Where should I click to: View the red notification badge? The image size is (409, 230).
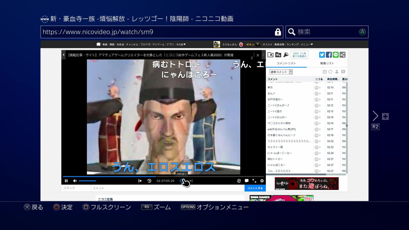click(x=241, y=44)
